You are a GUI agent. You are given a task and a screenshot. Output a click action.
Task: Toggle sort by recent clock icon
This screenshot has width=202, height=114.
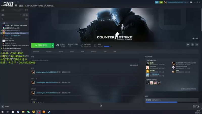(24, 15)
